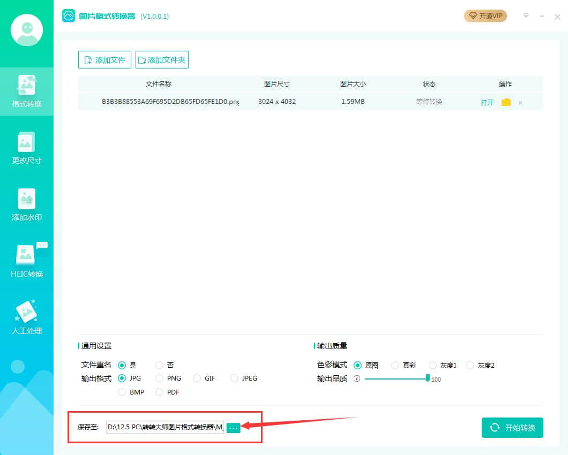This screenshot has width=568, height=455.
Task: Click the output quality info icon
Action: pos(357,378)
